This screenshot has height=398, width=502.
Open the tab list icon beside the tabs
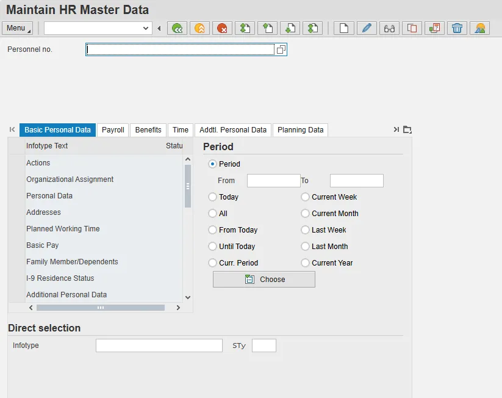click(407, 129)
